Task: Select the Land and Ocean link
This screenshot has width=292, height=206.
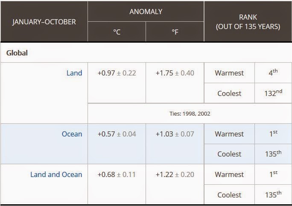Action: coord(56,174)
